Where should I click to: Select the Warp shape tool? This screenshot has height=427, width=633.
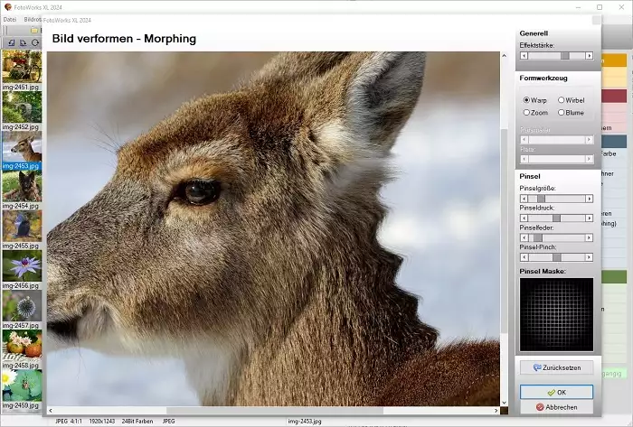pos(527,100)
